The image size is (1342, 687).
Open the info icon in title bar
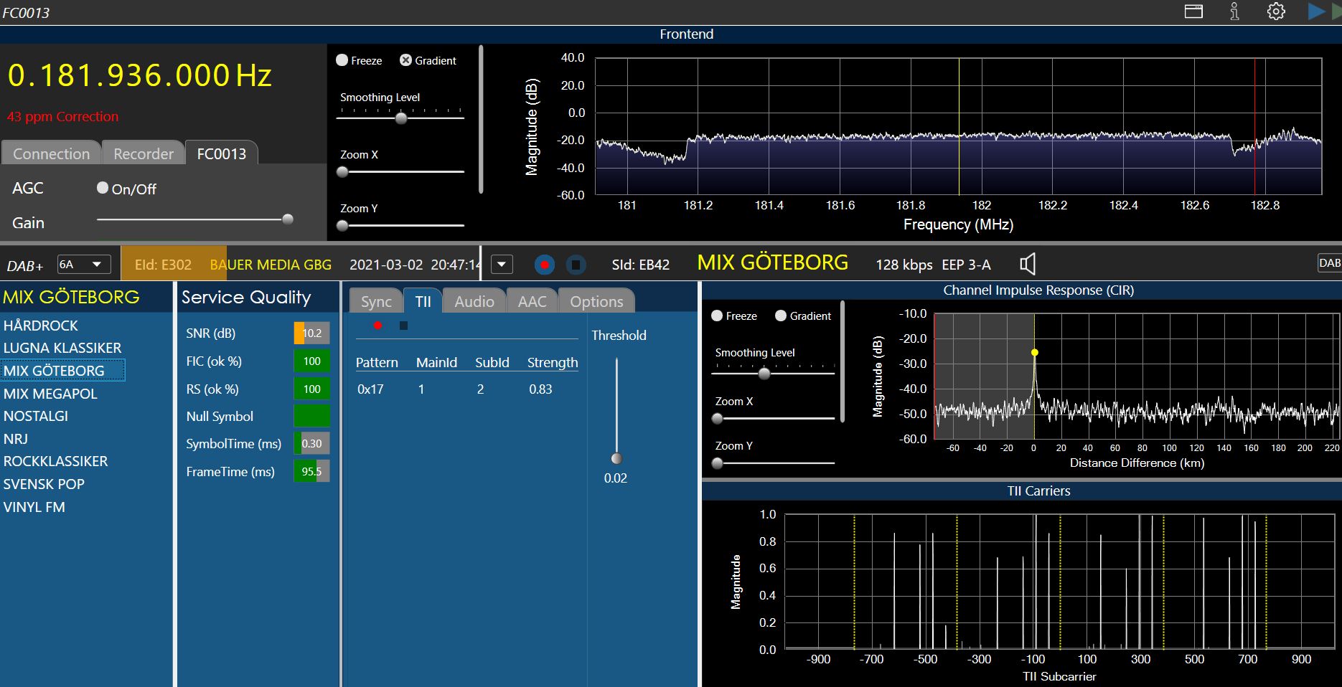click(x=1234, y=11)
